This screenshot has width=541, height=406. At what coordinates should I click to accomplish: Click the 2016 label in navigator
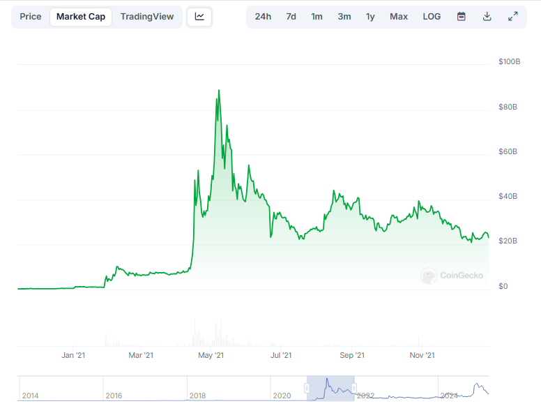(x=114, y=396)
